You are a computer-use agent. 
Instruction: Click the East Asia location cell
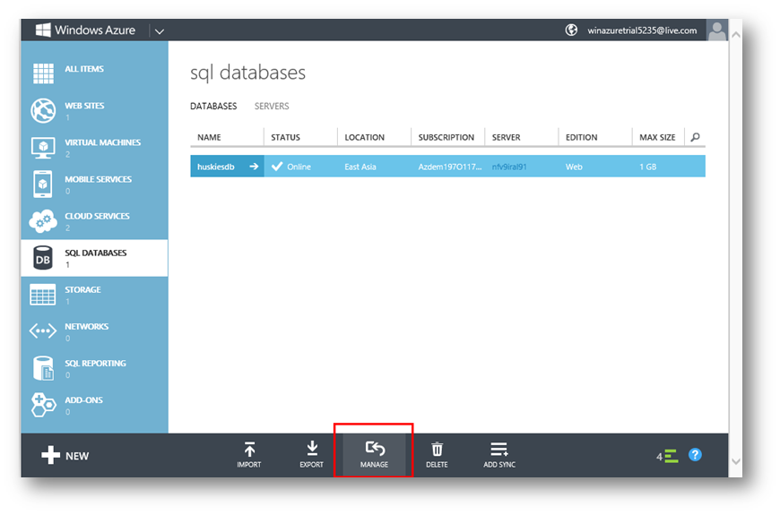[x=360, y=167]
